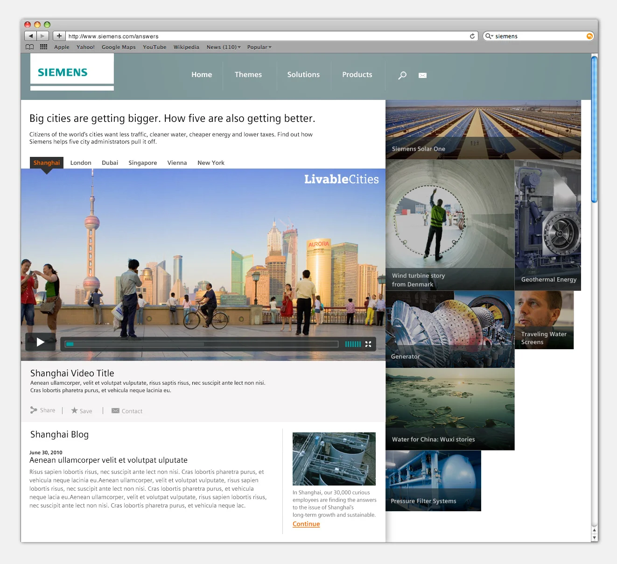The height and width of the screenshot is (564, 617).
Task: Open the Solutions menu item
Action: point(303,75)
